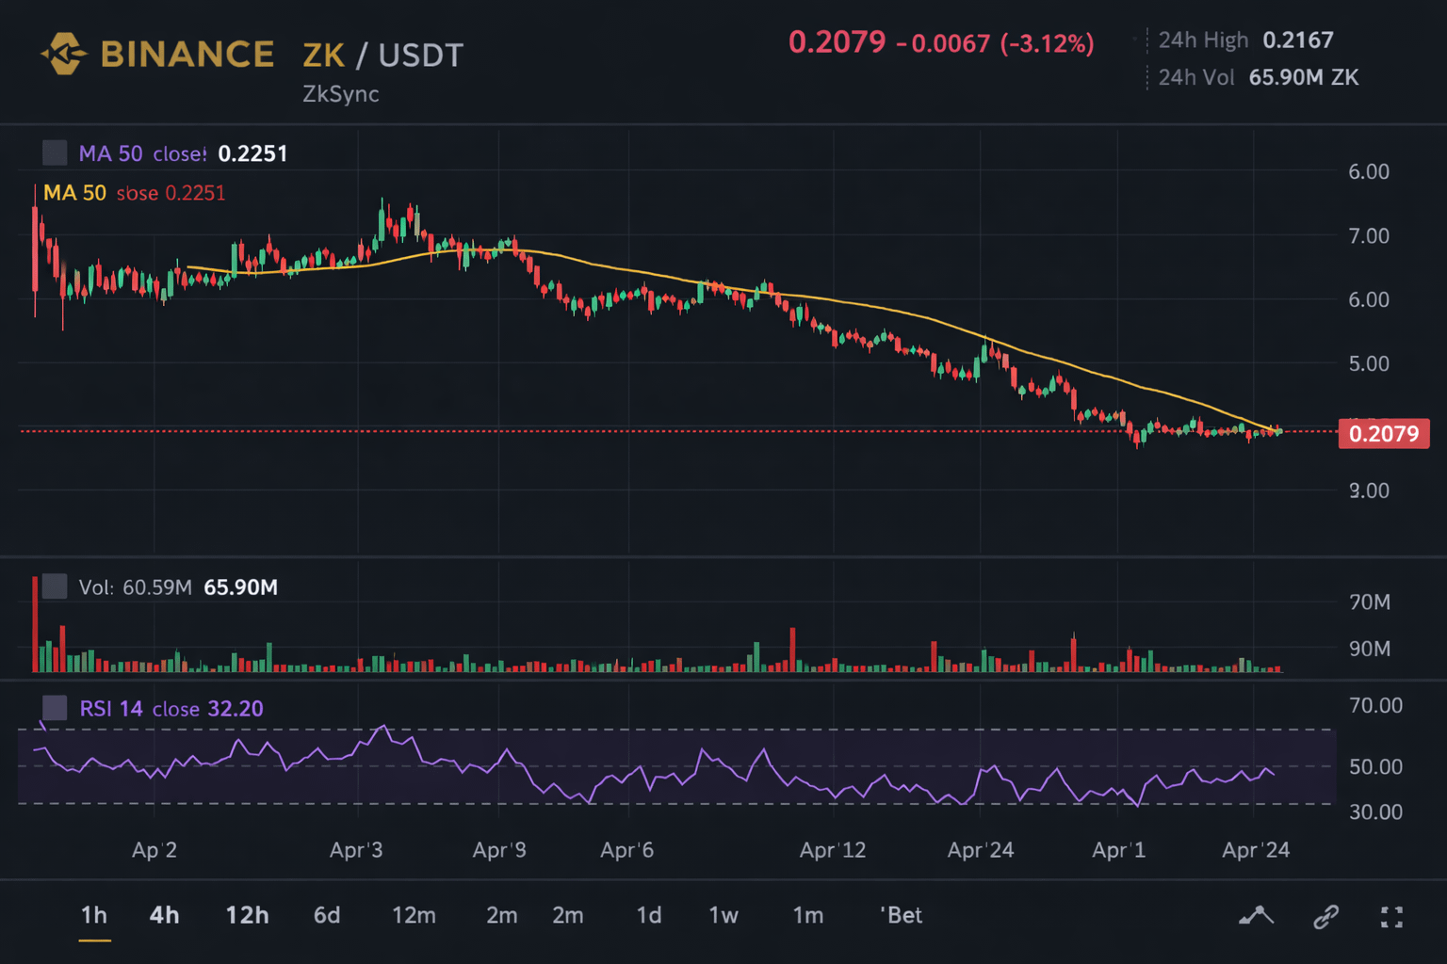Click the Binance logo icon

pos(63,54)
